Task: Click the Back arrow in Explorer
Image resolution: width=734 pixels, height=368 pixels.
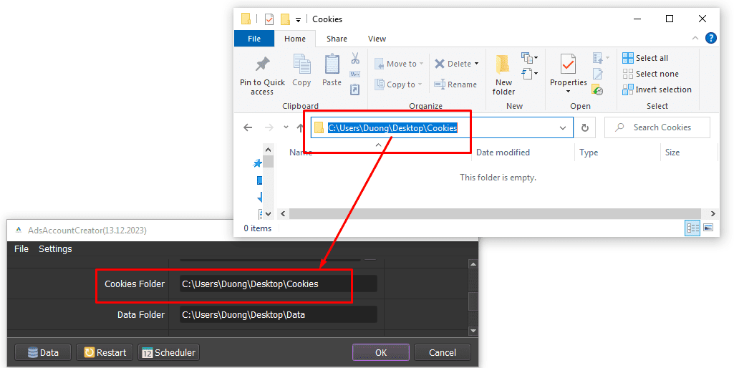Action: click(x=248, y=127)
